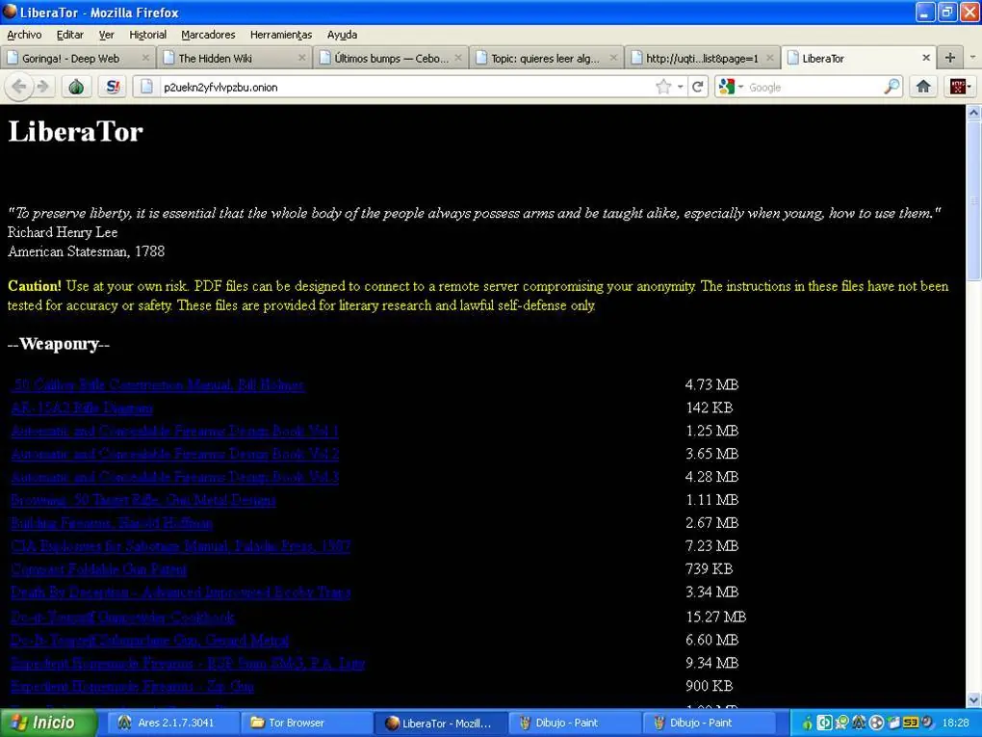Switch to the Topic: quieres leer alg... tab
982x737 pixels.
(x=545, y=58)
